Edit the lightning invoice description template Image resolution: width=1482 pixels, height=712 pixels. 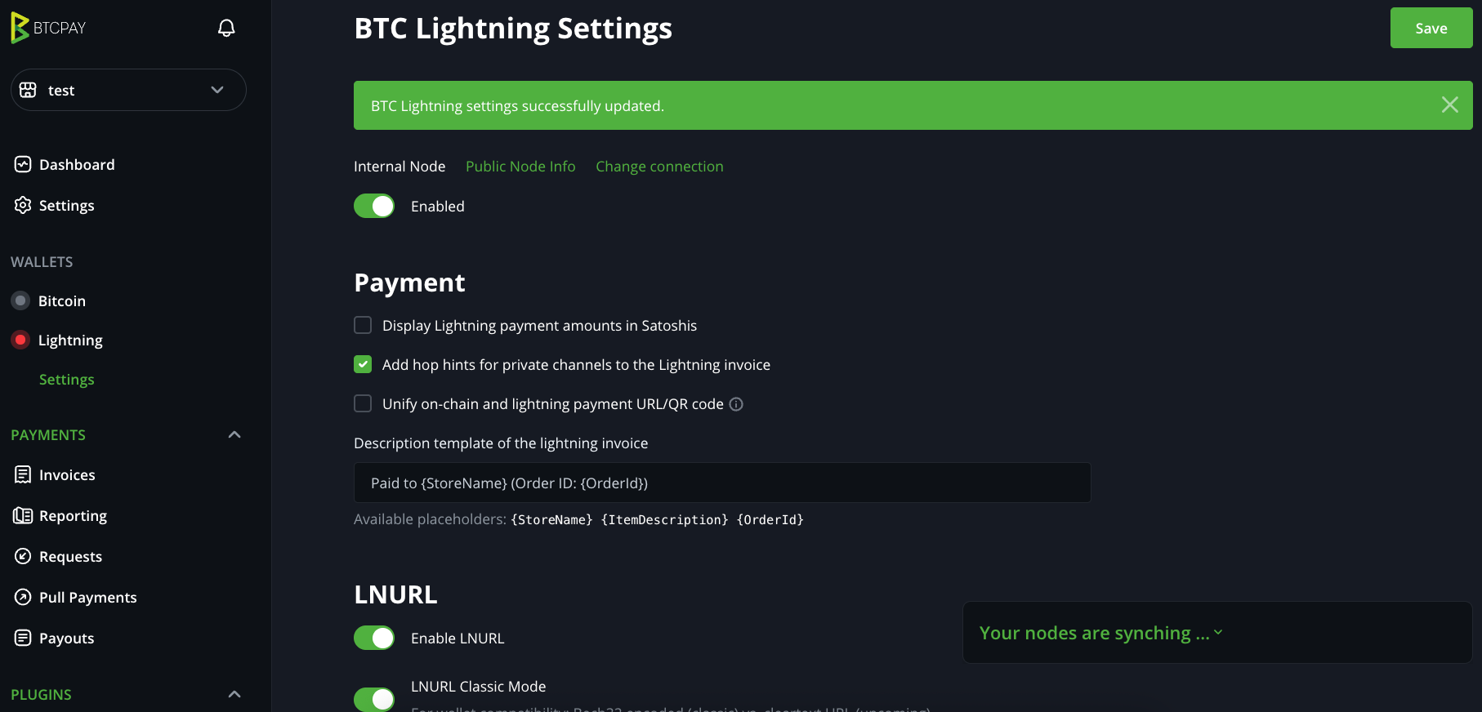coord(721,483)
